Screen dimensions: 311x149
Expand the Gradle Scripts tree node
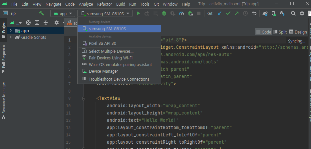coord(11,37)
